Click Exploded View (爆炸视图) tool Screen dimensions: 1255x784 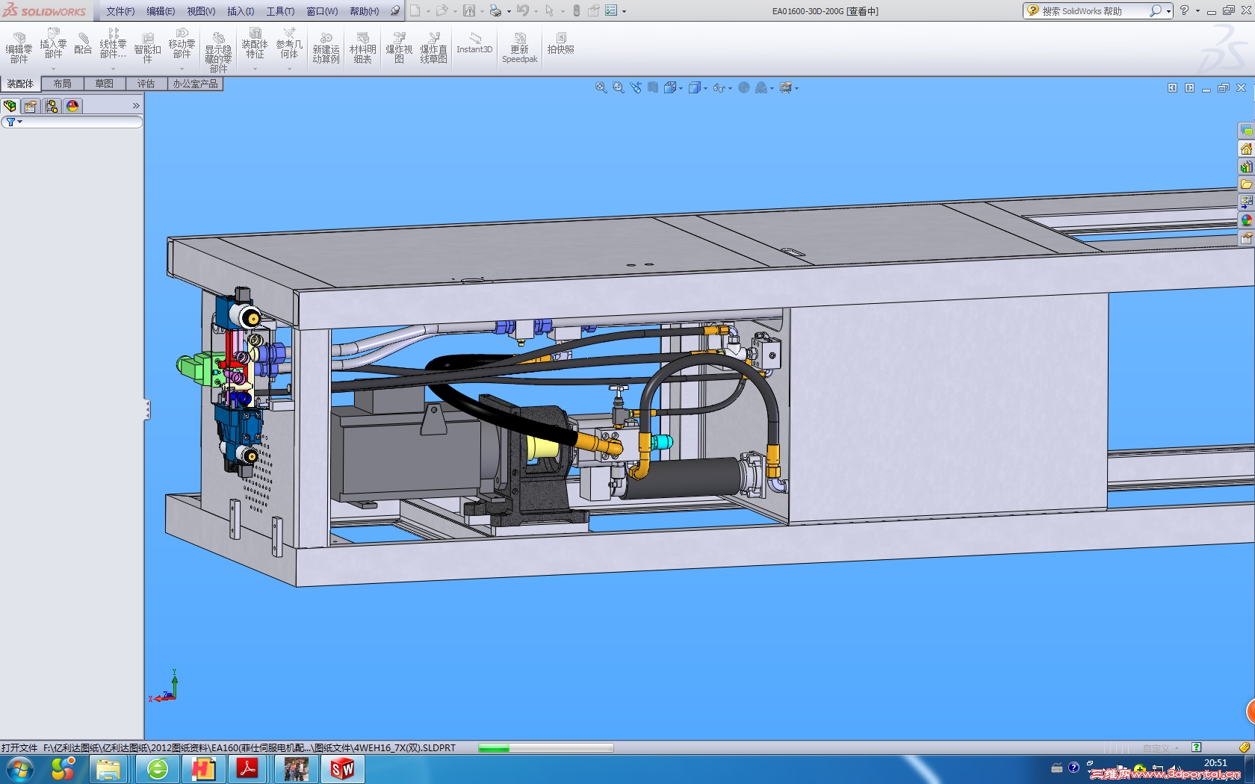coord(399,49)
